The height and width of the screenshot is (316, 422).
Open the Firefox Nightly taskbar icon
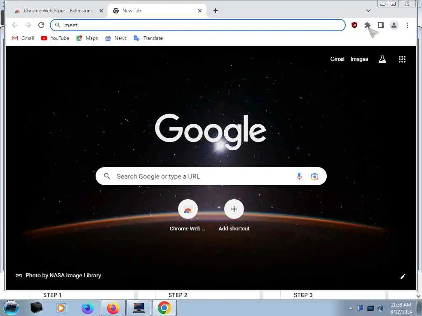[x=87, y=308]
